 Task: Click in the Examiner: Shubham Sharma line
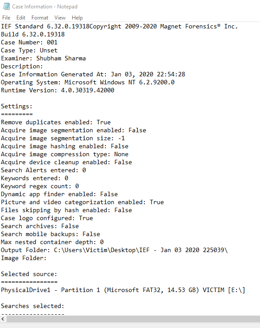(43, 58)
